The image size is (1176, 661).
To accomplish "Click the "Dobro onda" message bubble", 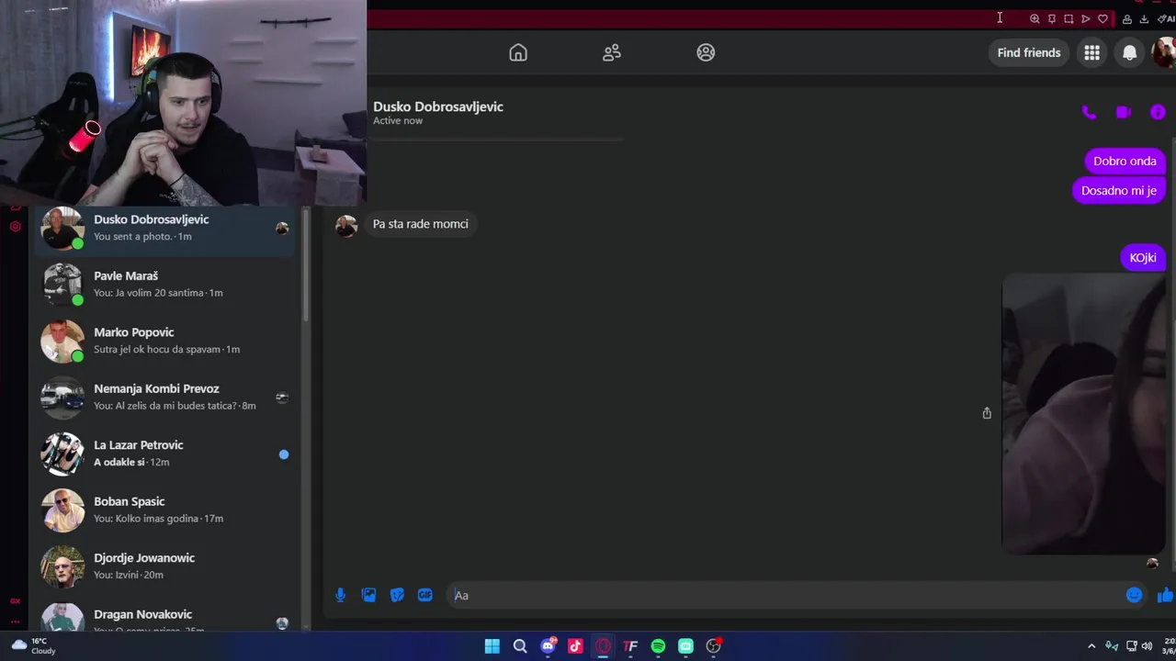I will [1125, 161].
